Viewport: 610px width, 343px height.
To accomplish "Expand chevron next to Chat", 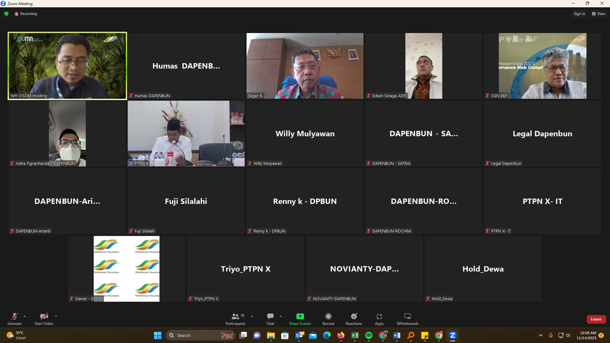I will (281, 316).
